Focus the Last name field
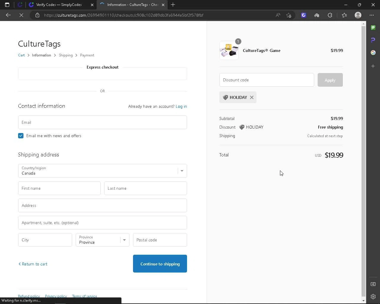The image size is (380, 304). pos(145,188)
